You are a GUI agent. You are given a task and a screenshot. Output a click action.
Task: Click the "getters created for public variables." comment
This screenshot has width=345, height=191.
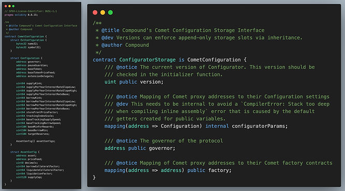click(165, 119)
